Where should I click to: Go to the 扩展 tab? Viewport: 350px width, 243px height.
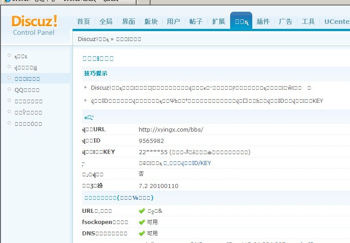(x=218, y=22)
